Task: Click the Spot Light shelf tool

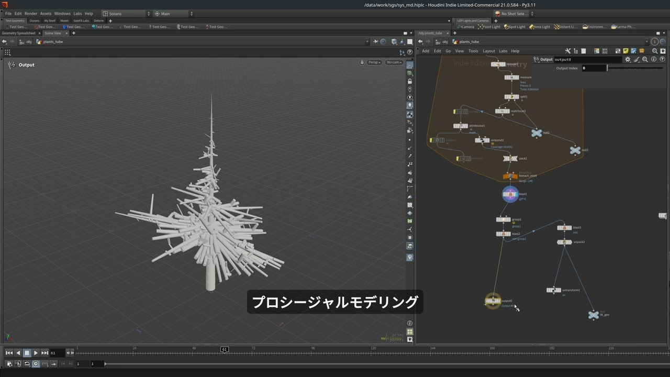Action: tap(515, 27)
